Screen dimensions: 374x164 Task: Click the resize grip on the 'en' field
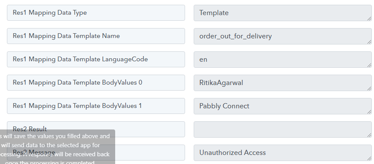coord(369,65)
